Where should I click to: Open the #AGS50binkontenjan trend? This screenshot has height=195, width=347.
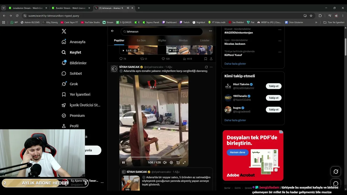click(x=239, y=33)
